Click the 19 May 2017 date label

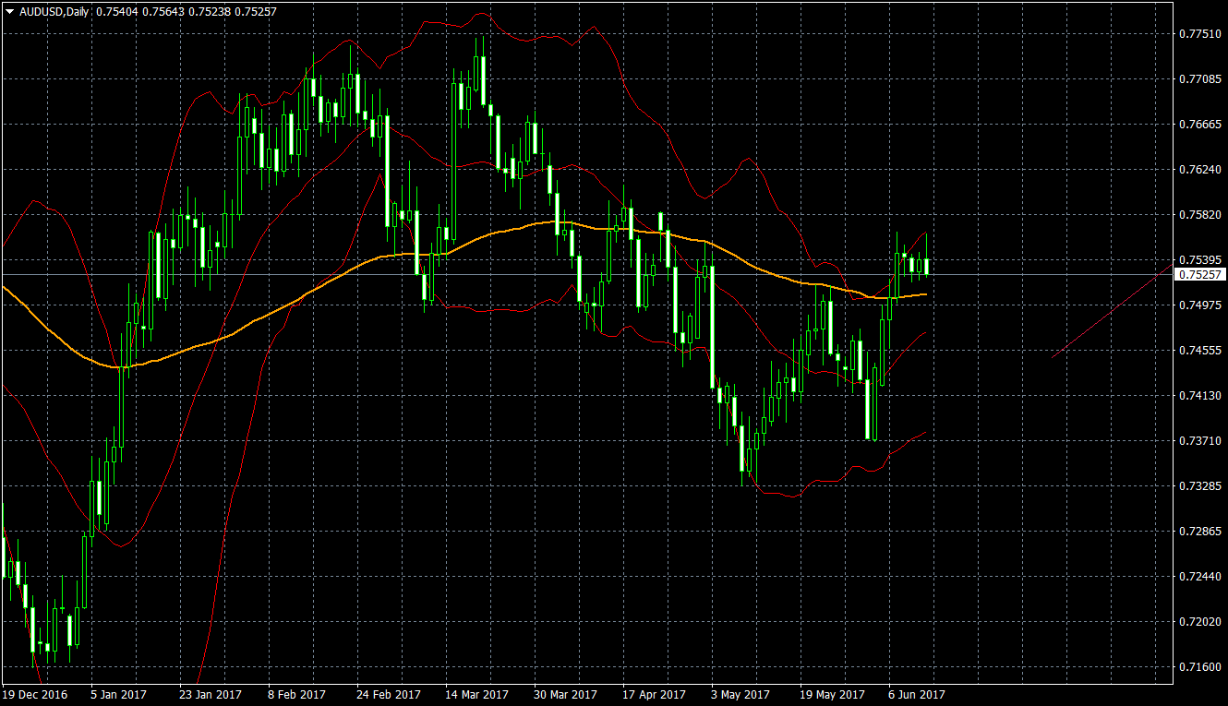(831, 694)
